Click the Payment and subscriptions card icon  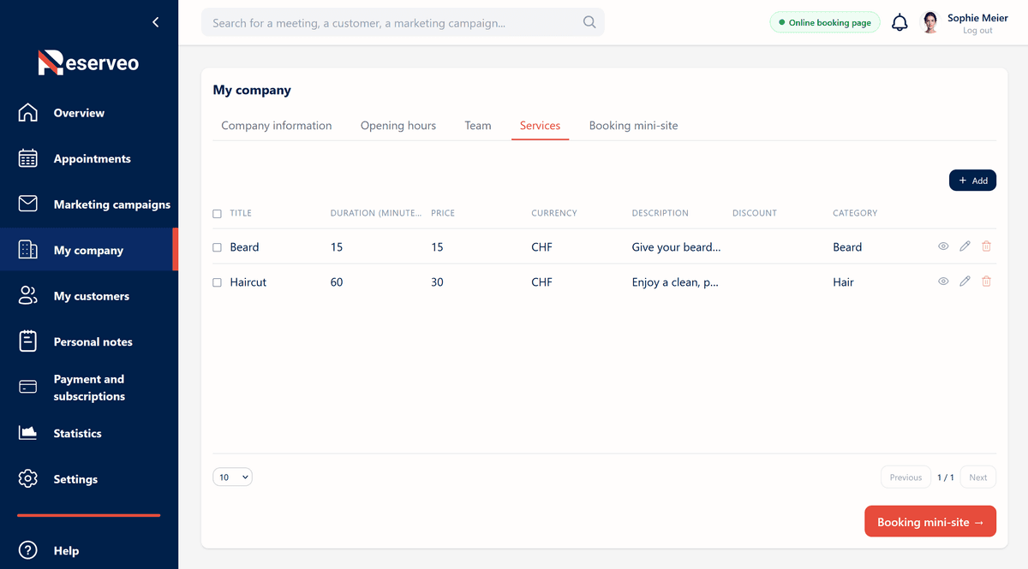pyautogui.click(x=28, y=387)
